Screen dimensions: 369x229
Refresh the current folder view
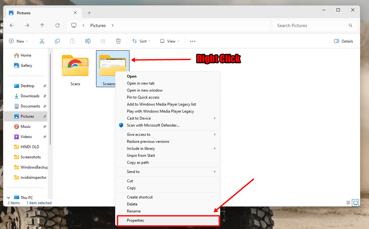(x=57, y=25)
